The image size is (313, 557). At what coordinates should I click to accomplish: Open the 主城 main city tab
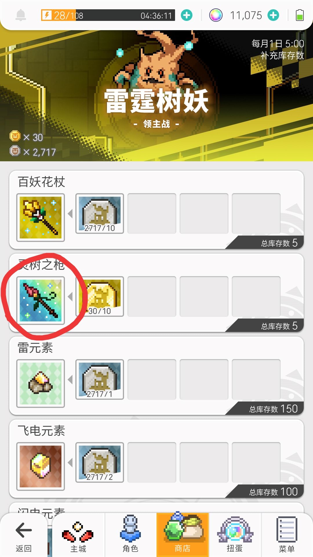(x=78, y=536)
